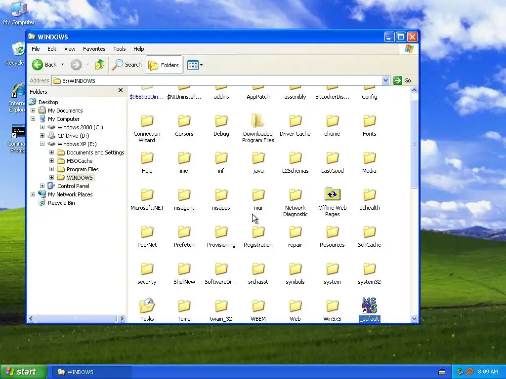506x379 pixels.
Task: Open the Search tool
Action: point(127,65)
